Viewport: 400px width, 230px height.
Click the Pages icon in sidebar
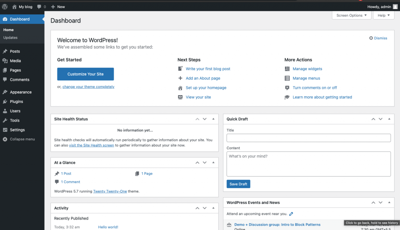(5, 70)
